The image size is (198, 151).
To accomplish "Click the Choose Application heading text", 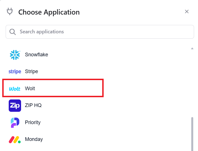I will tap(49, 12).
